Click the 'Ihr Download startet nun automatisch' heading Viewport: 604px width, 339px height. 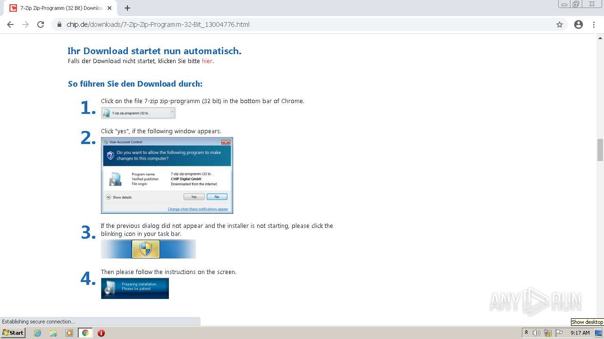[155, 51]
